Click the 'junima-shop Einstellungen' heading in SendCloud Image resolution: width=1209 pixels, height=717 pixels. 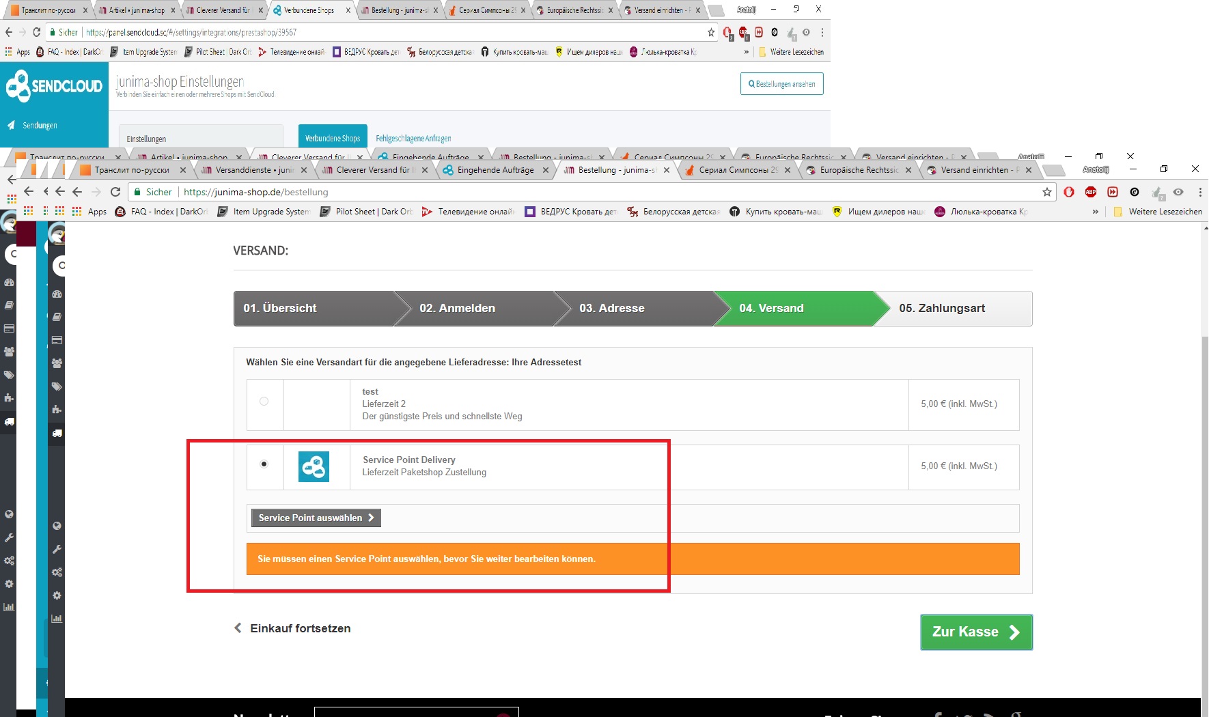(x=180, y=82)
